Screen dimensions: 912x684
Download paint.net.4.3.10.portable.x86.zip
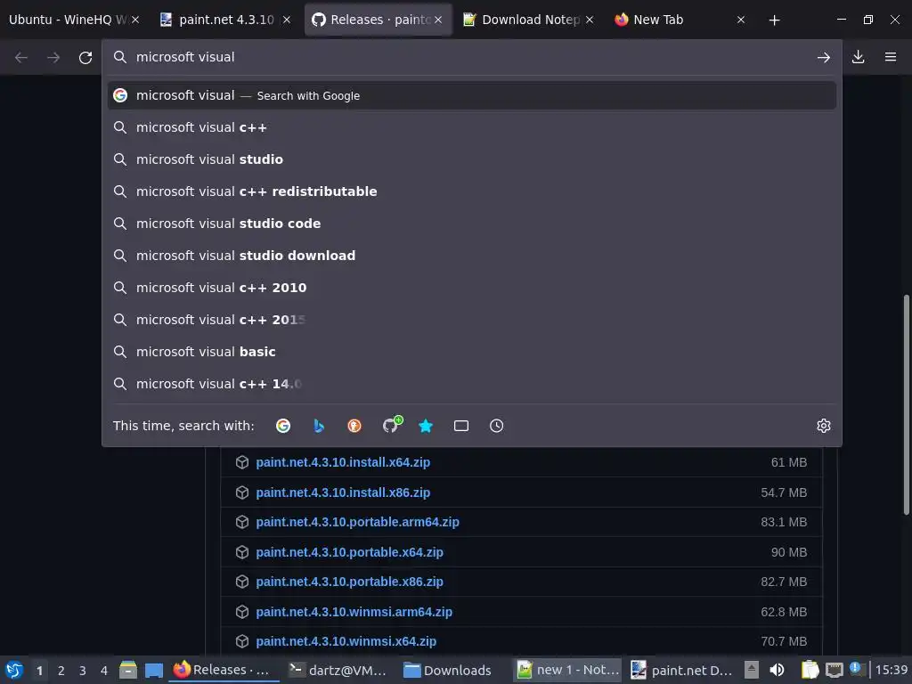tap(349, 582)
